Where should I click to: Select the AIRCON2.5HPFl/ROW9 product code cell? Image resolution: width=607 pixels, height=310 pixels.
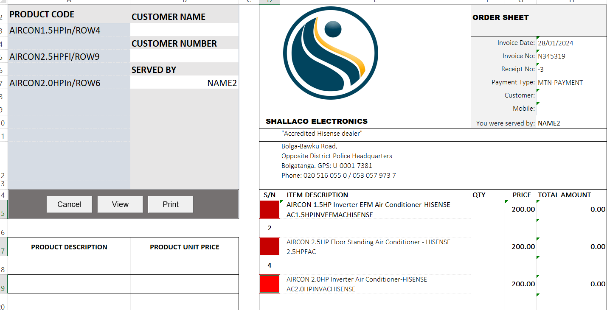69,56
